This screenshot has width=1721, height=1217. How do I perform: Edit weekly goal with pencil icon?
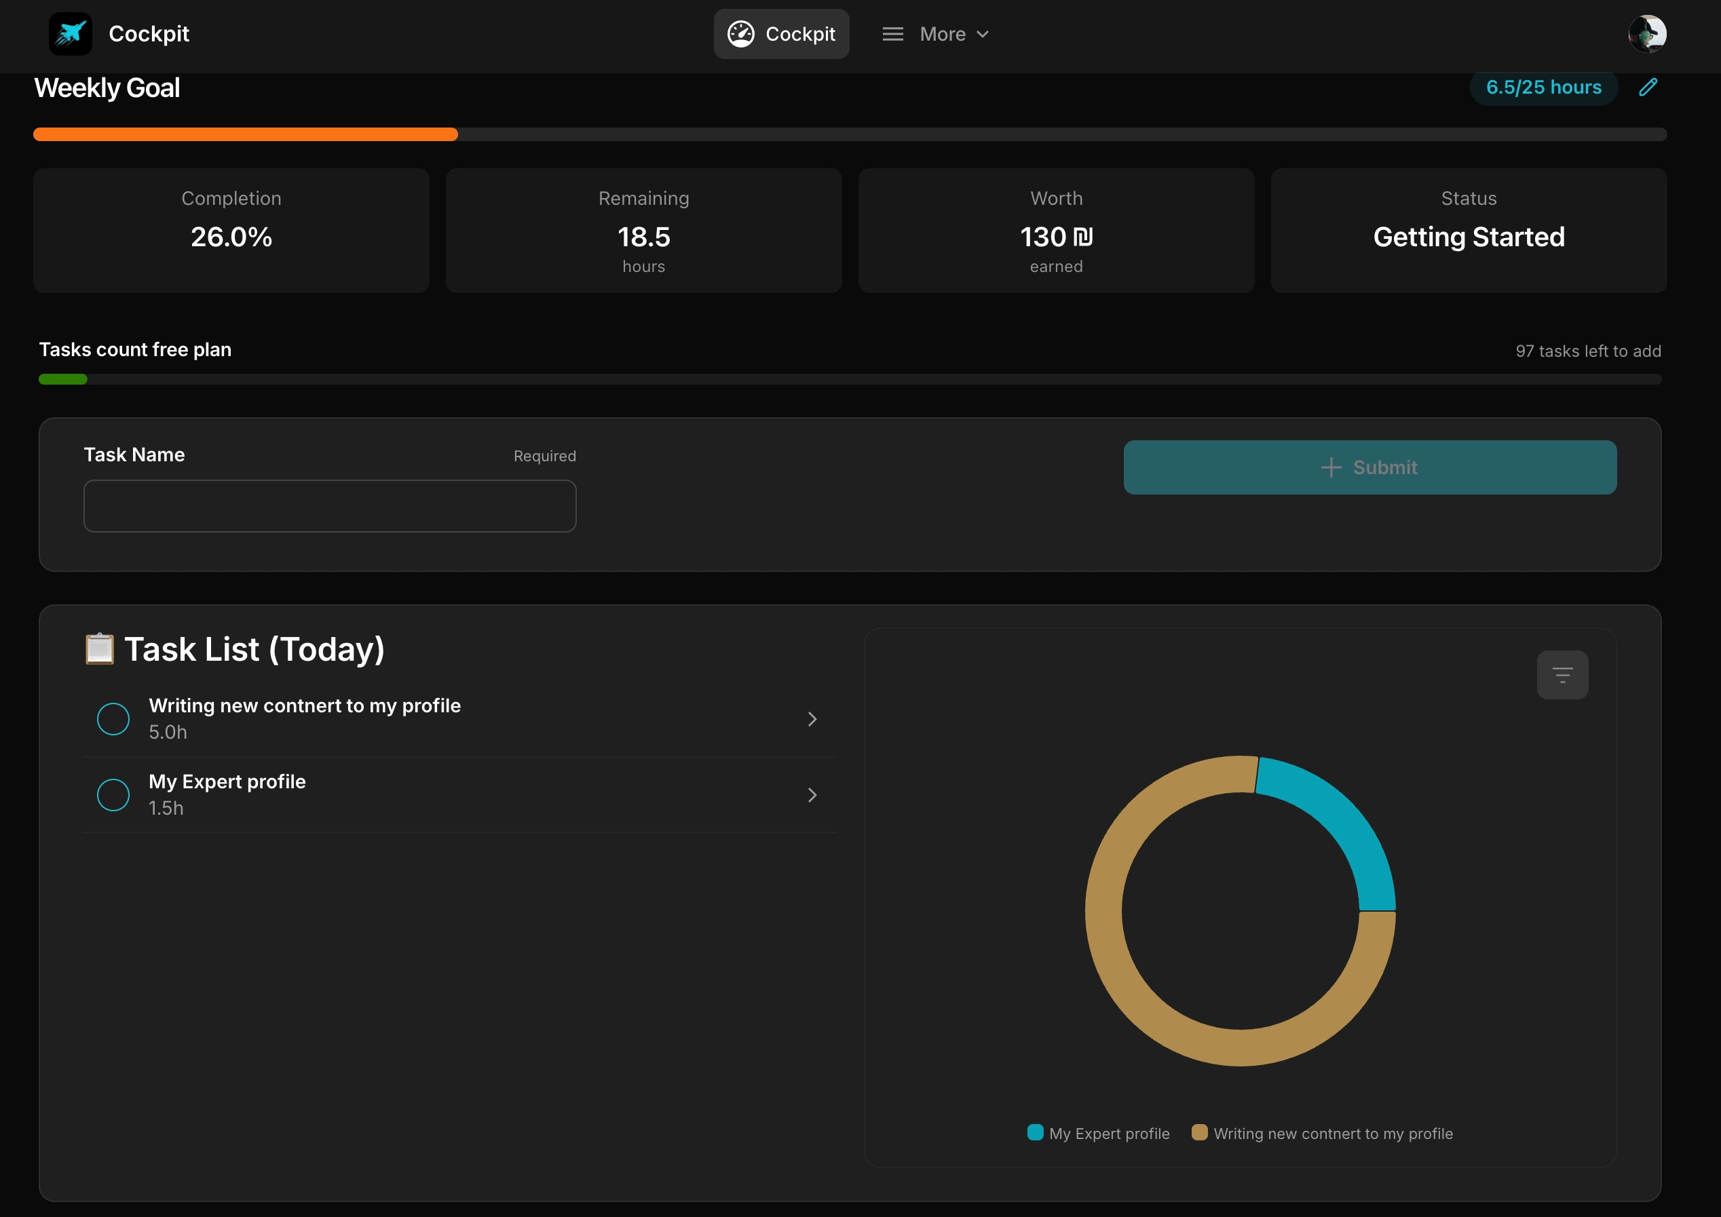click(x=1648, y=87)
